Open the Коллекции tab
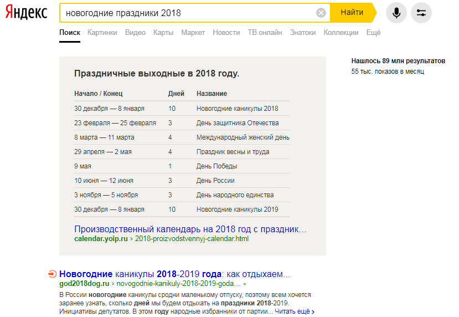459x317 pixels. [x=341, y=33]
